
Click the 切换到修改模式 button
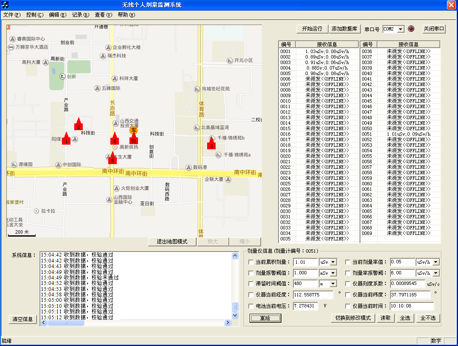(x=353, y=318)
